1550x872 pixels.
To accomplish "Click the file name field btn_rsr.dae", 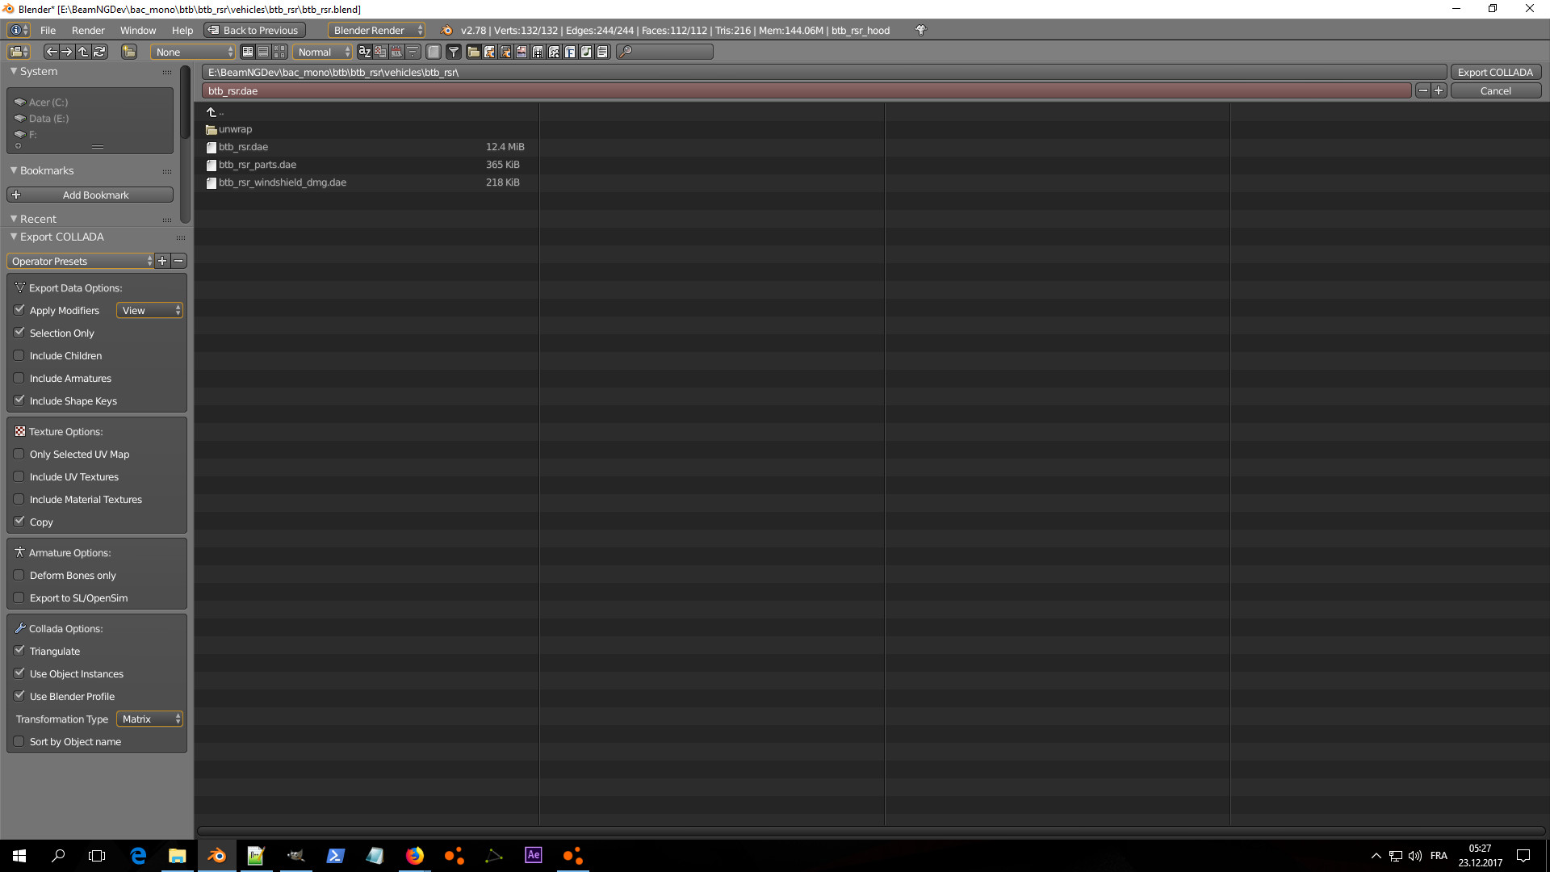I will point(806,90).
